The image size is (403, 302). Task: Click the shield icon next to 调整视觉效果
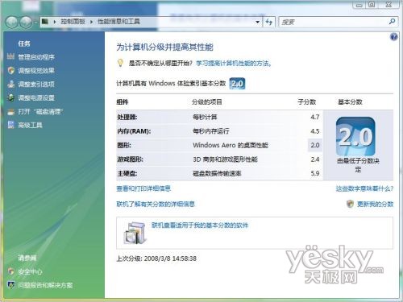click(11, 70)
